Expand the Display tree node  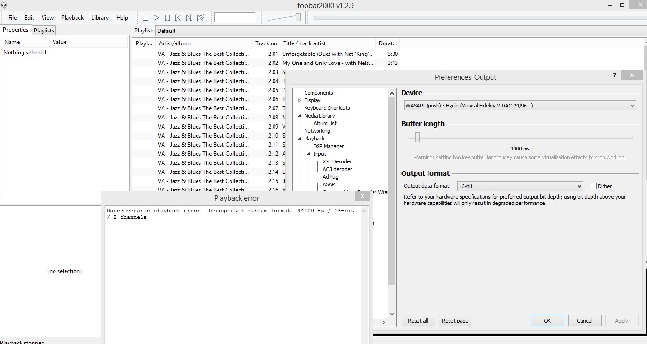[x=300, y=101]
